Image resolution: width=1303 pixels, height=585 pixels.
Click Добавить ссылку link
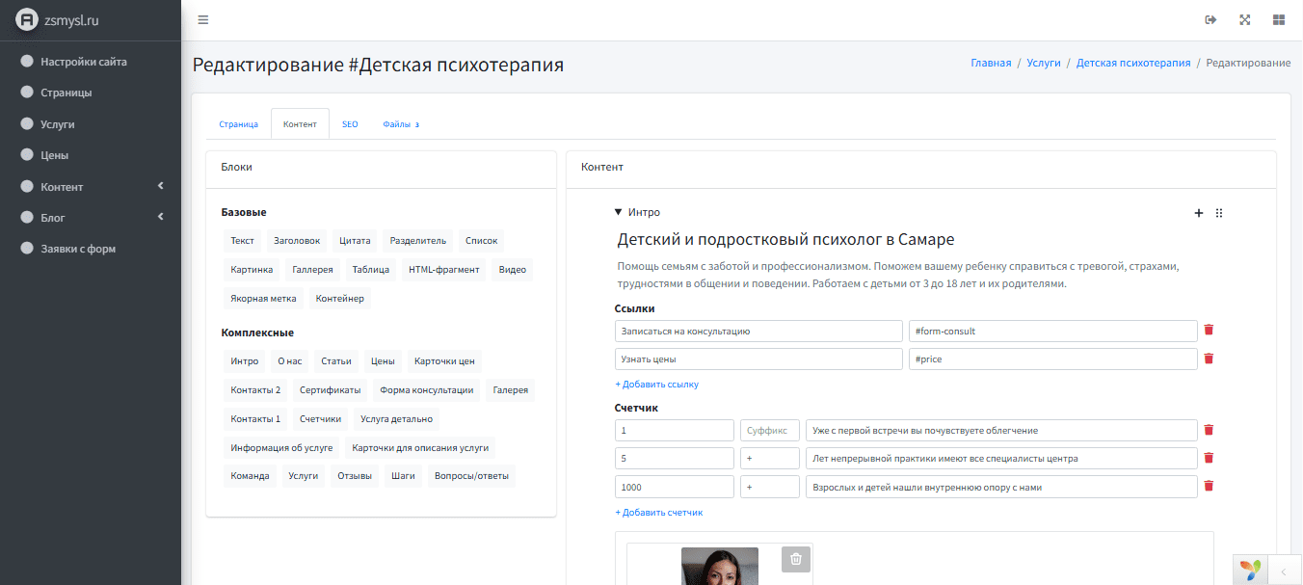pos(655,384)
